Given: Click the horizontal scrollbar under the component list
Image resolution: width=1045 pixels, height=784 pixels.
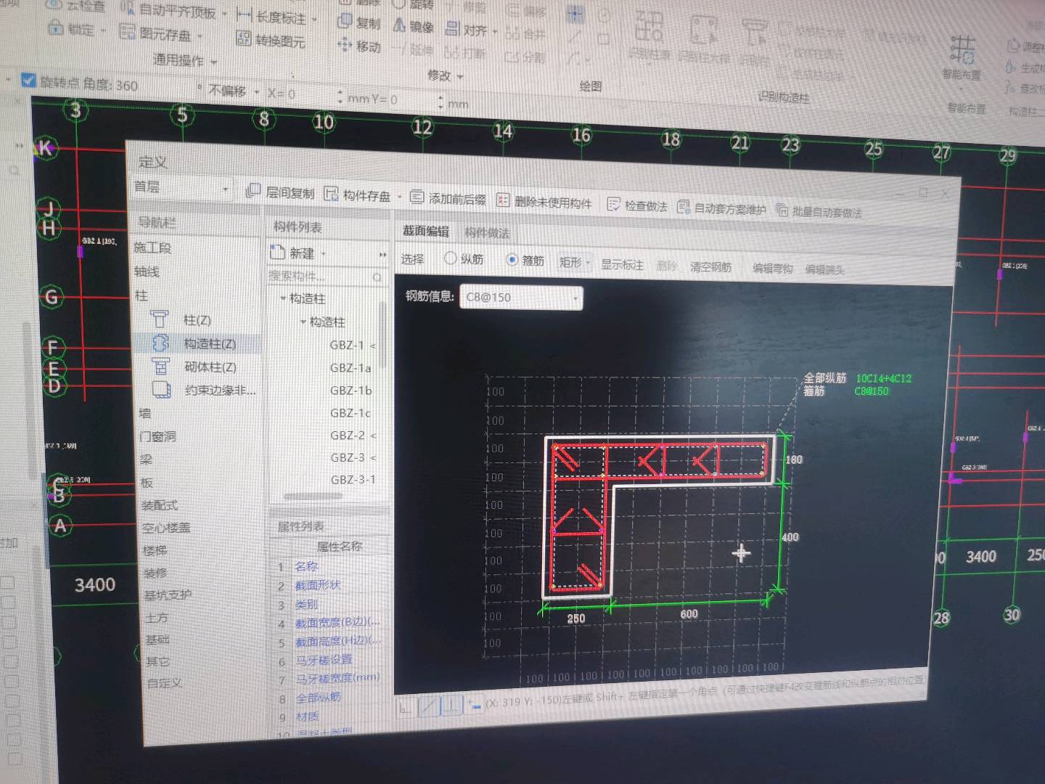Looking at the screenshot, I should click(x=313, y=497).
